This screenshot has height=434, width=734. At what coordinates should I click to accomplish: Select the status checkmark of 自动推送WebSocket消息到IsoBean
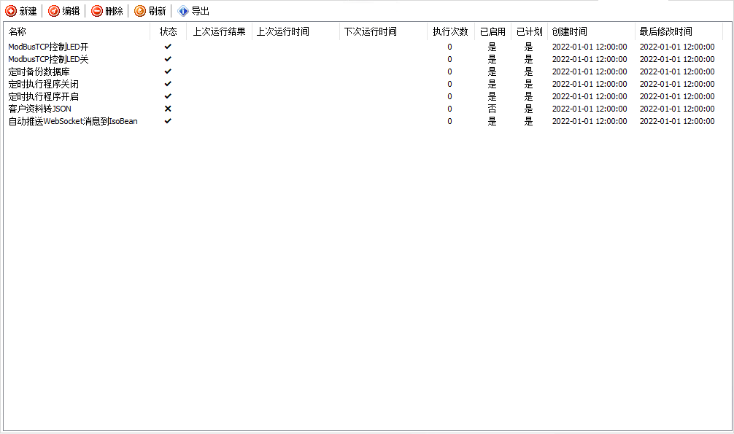(x=168, y=121)
